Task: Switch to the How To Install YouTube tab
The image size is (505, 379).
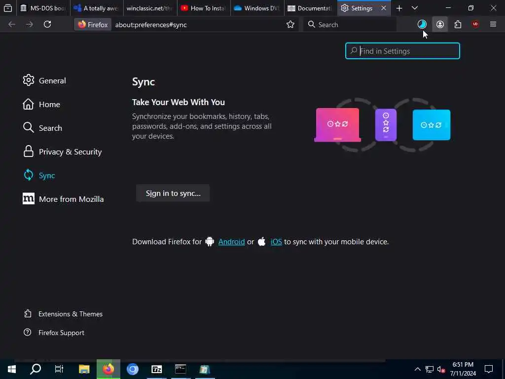Action: point(204,8)
